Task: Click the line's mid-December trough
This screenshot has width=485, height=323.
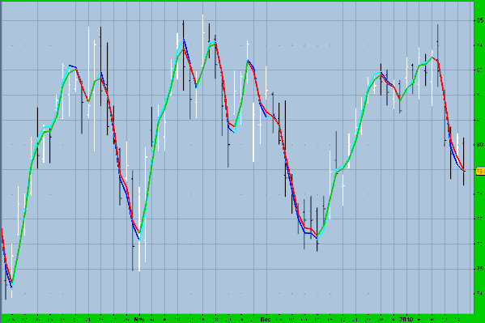Action: point(317,237)
